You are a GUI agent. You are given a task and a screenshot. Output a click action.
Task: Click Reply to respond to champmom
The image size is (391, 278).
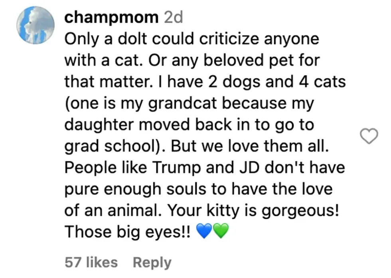coord(152,262)
